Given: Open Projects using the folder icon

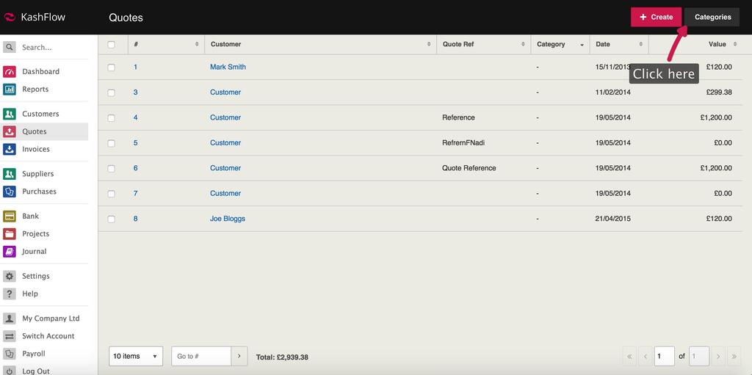Looking at the screenshot, I should (x=10, y=234).
